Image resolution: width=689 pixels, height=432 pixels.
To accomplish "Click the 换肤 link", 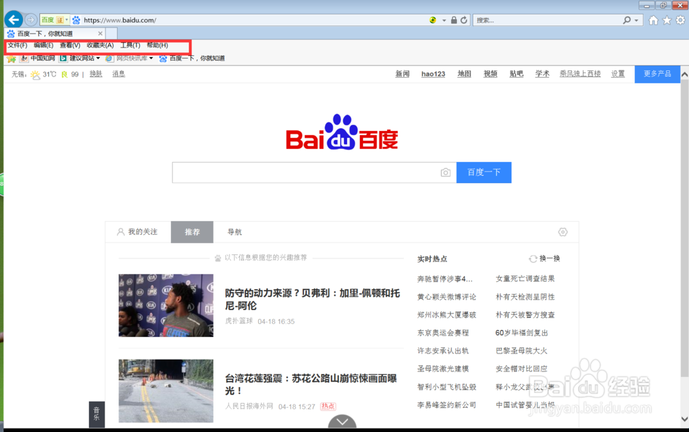I will (96, 74).
